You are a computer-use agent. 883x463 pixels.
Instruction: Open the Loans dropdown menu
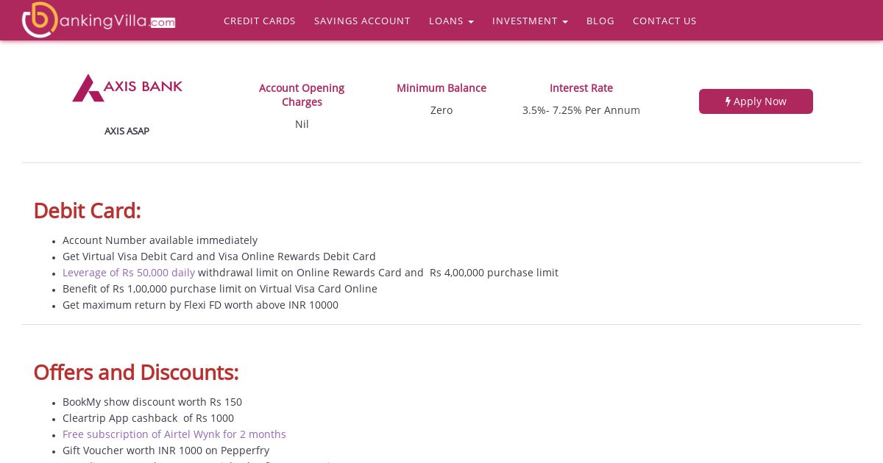point(451,21)
